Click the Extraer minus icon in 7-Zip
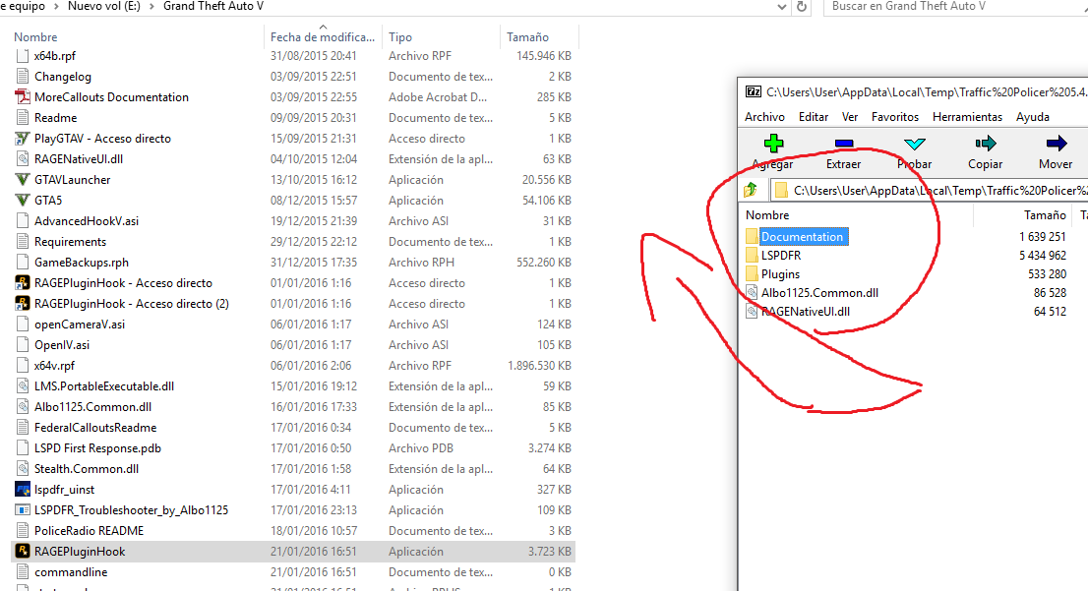 coord(844,144)
